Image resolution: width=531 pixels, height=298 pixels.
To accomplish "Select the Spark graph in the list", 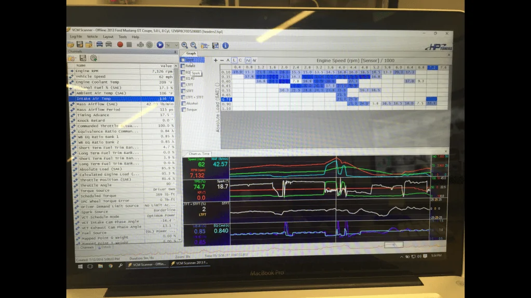I will pos(192,60).
